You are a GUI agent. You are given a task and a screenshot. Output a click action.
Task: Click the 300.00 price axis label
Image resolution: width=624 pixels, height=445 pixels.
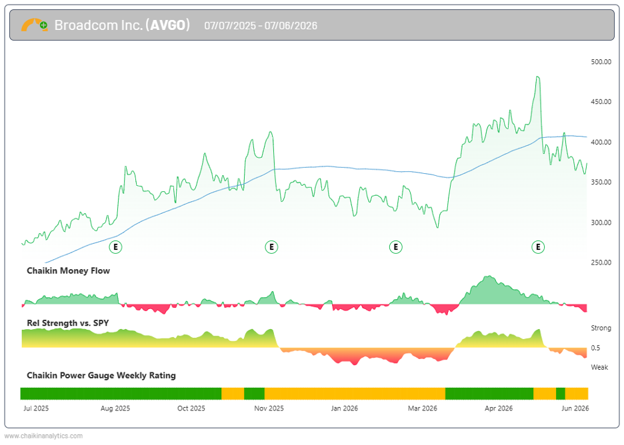tap(601, 222)
